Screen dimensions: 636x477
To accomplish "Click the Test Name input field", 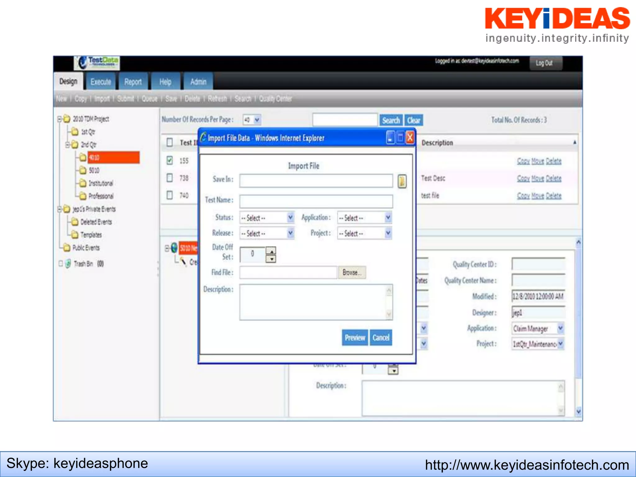I will pos(316,201).
